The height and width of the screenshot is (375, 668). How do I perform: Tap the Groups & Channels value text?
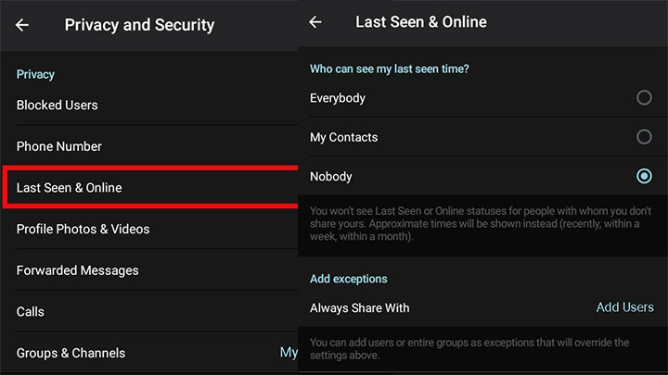coord(289,353)
